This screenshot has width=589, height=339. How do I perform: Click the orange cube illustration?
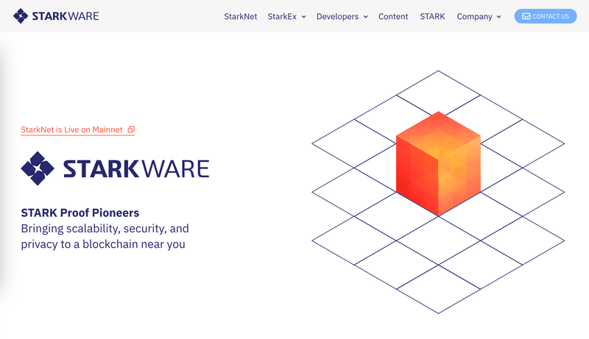pos(438,163)
